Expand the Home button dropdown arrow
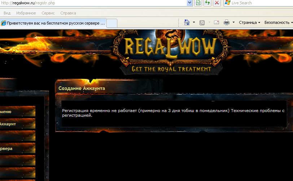 194,22
